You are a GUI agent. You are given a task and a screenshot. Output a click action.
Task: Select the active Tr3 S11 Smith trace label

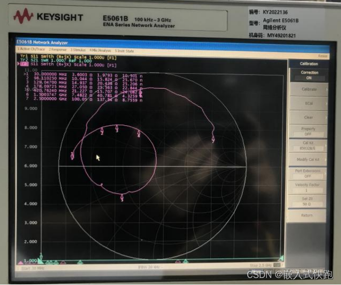click(67, 64)
